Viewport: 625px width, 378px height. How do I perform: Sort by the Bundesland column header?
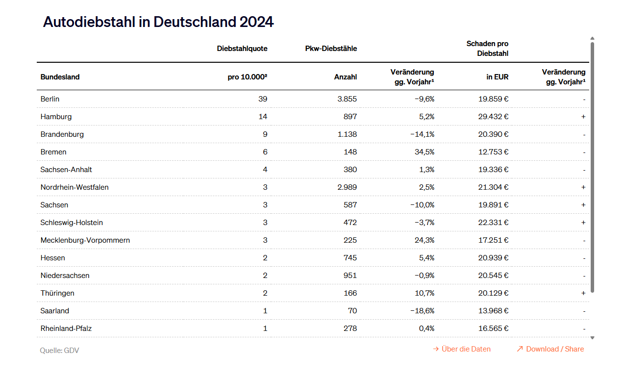coord(60,77)
